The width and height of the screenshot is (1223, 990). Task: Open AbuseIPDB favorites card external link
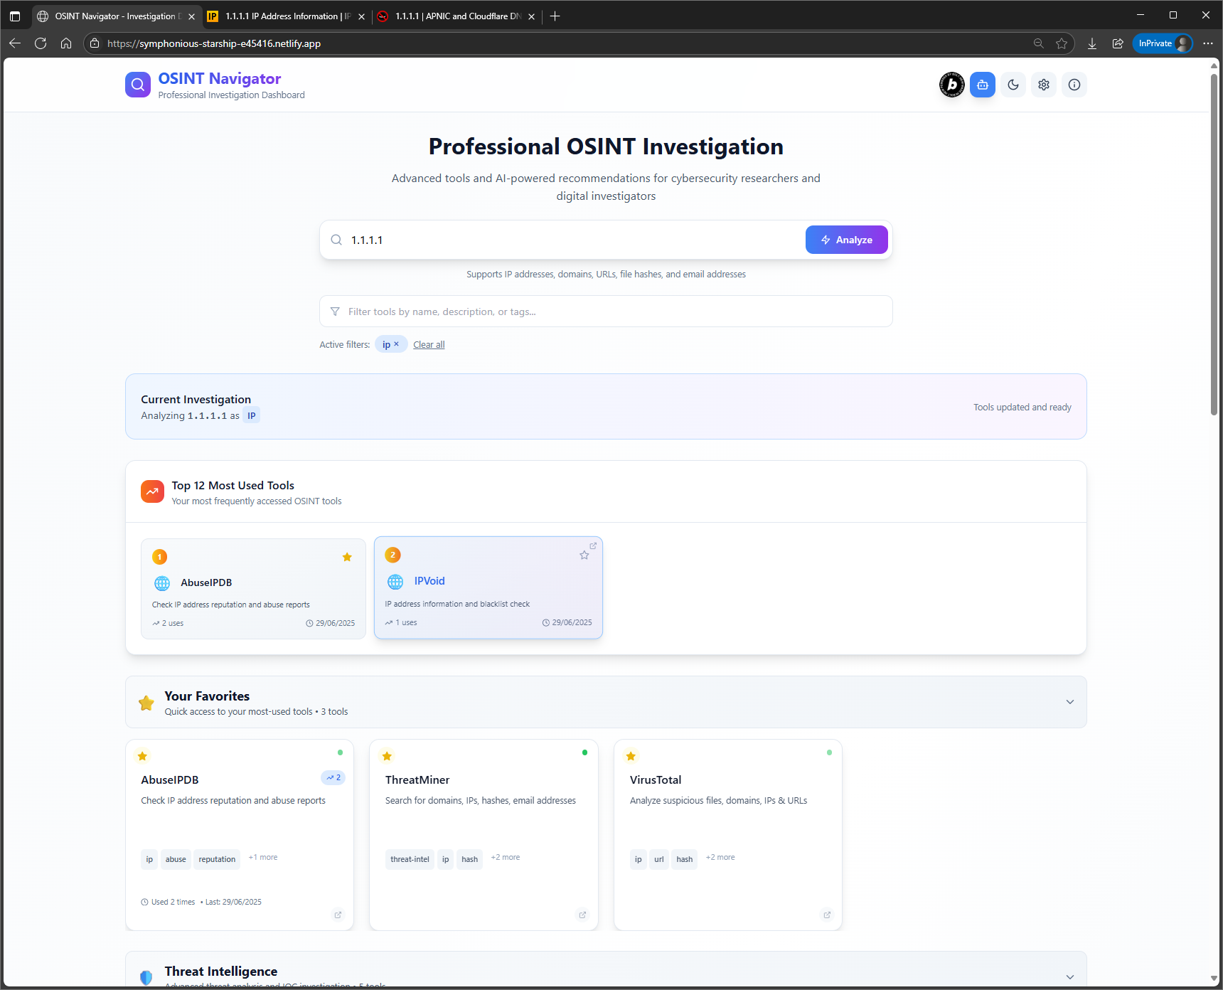pos(338,915)
